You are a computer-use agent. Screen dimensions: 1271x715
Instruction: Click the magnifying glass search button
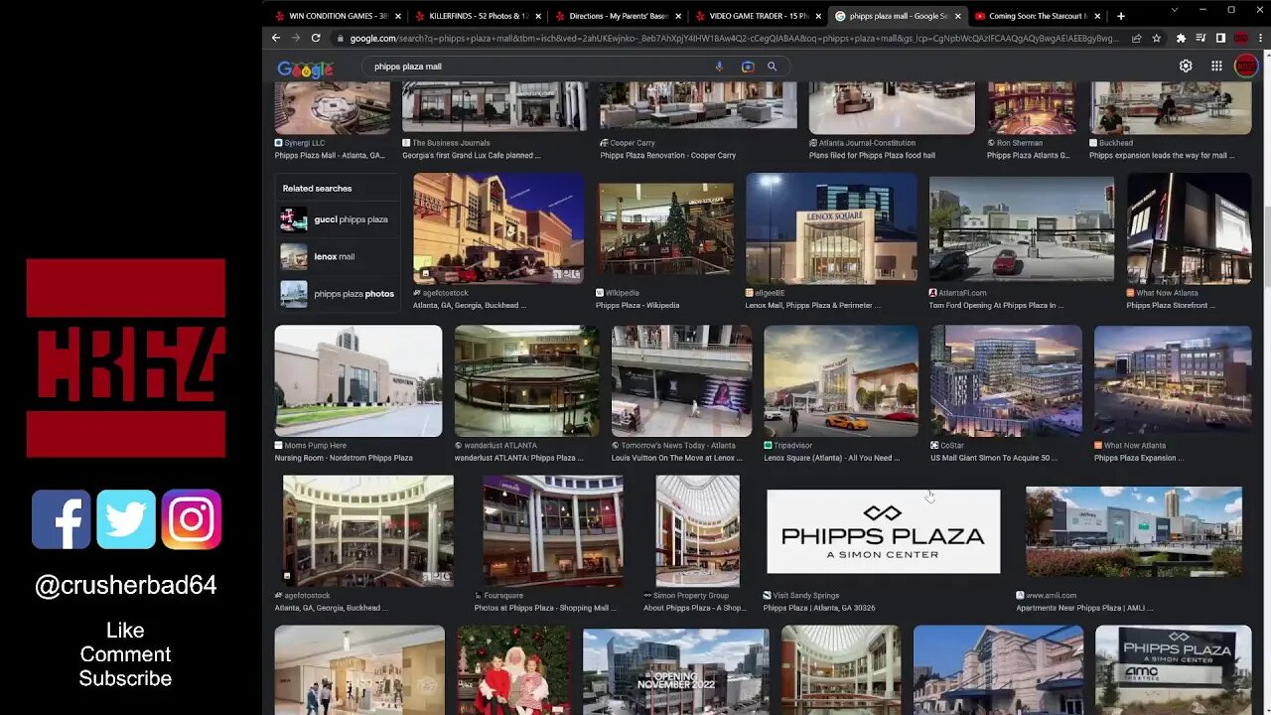[x=772, y=67]
